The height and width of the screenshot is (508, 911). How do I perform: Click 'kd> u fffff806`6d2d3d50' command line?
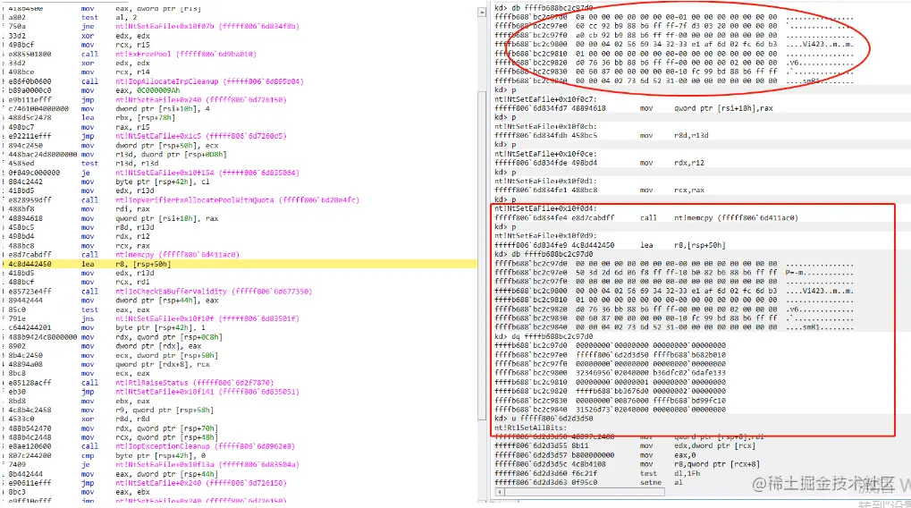pos(544,419)
